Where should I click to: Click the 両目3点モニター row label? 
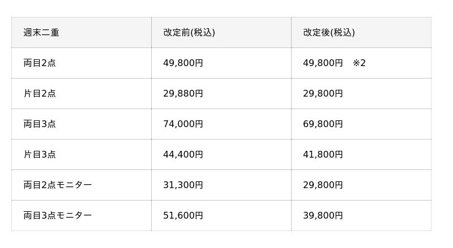[x=58, y=215]
